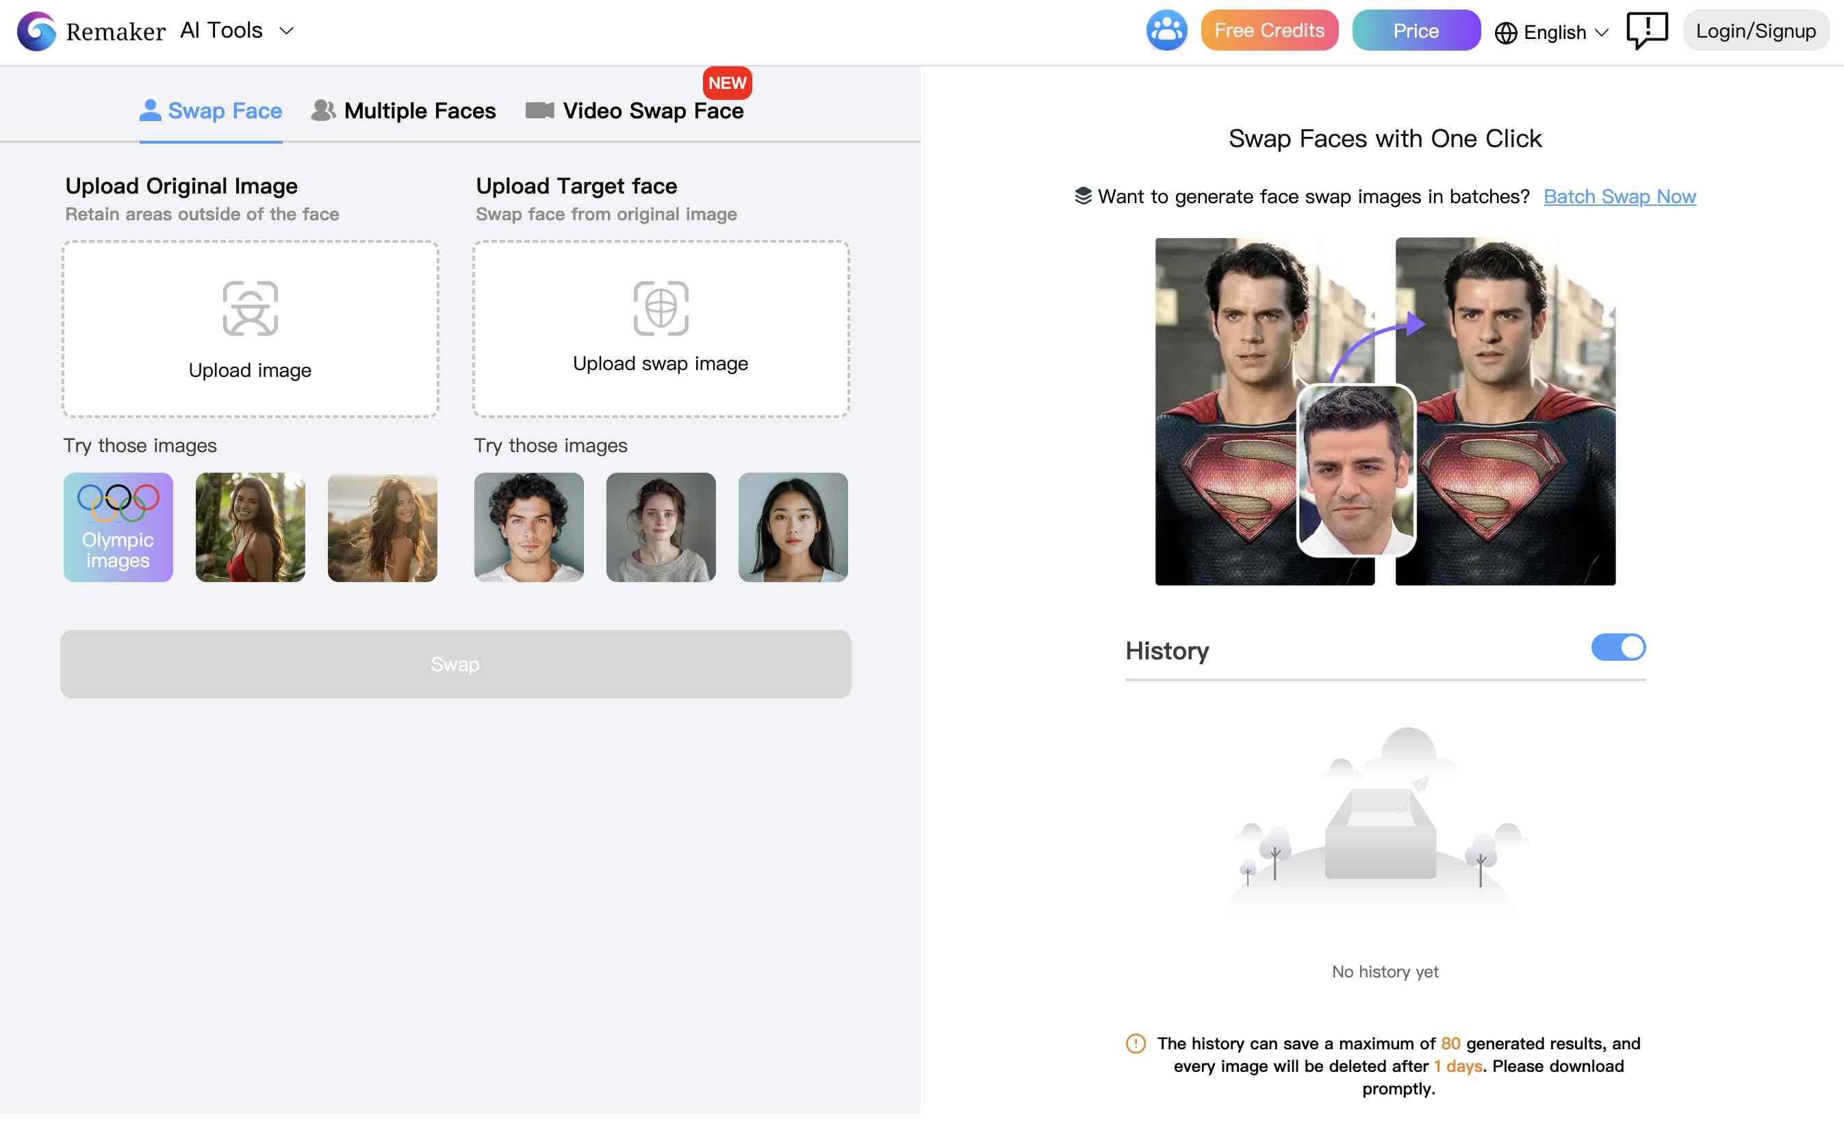Pick the curly-haired man target face
Viewport: 1844px width, 1130px height.
(x=528, y=527)
